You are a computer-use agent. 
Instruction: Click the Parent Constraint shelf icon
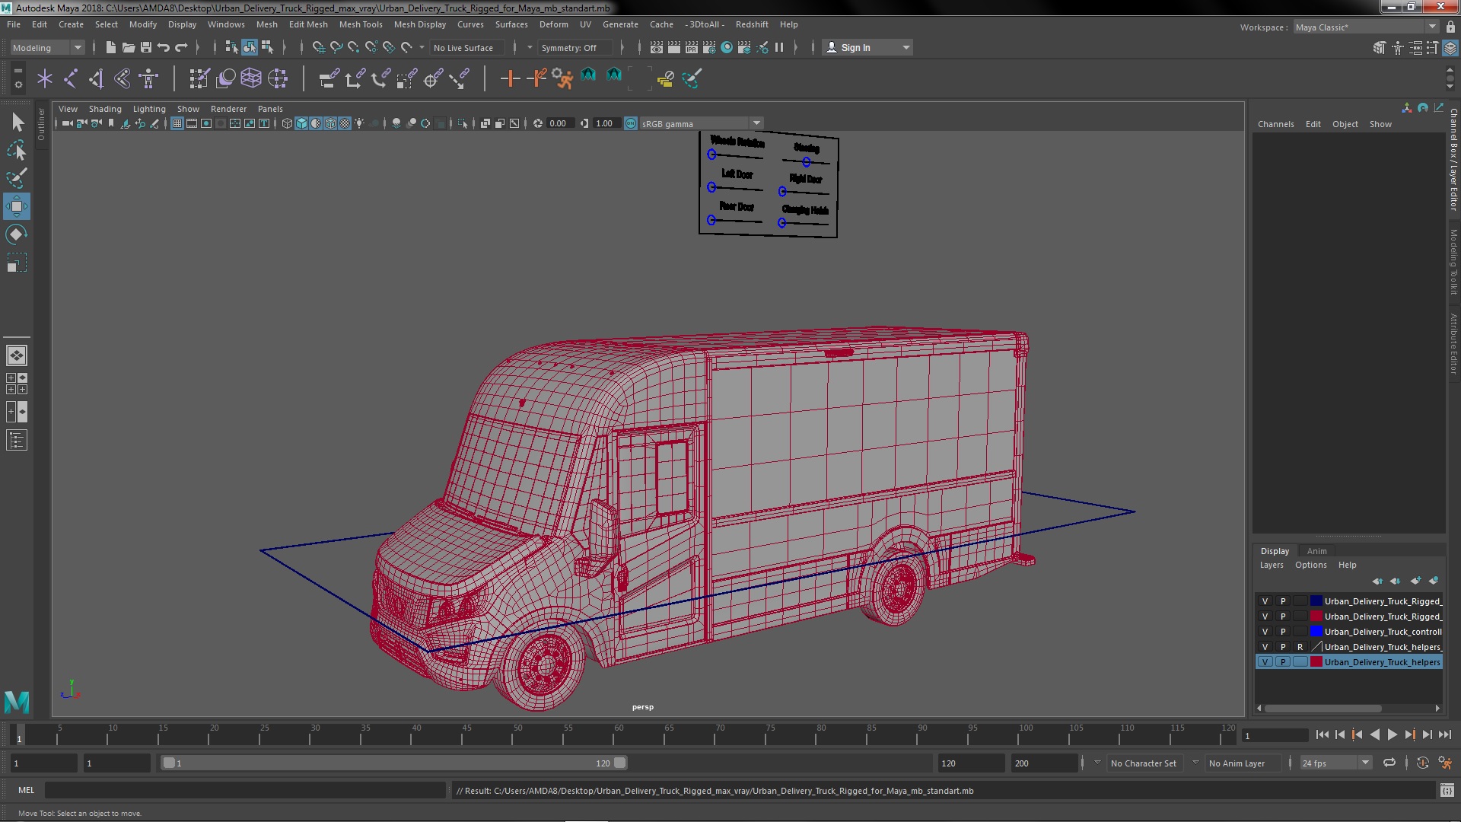(x=329, y=78)
